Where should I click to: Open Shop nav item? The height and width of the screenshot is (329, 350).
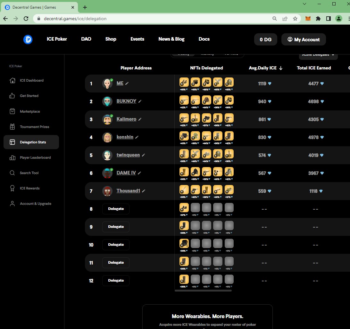point(111,39)
